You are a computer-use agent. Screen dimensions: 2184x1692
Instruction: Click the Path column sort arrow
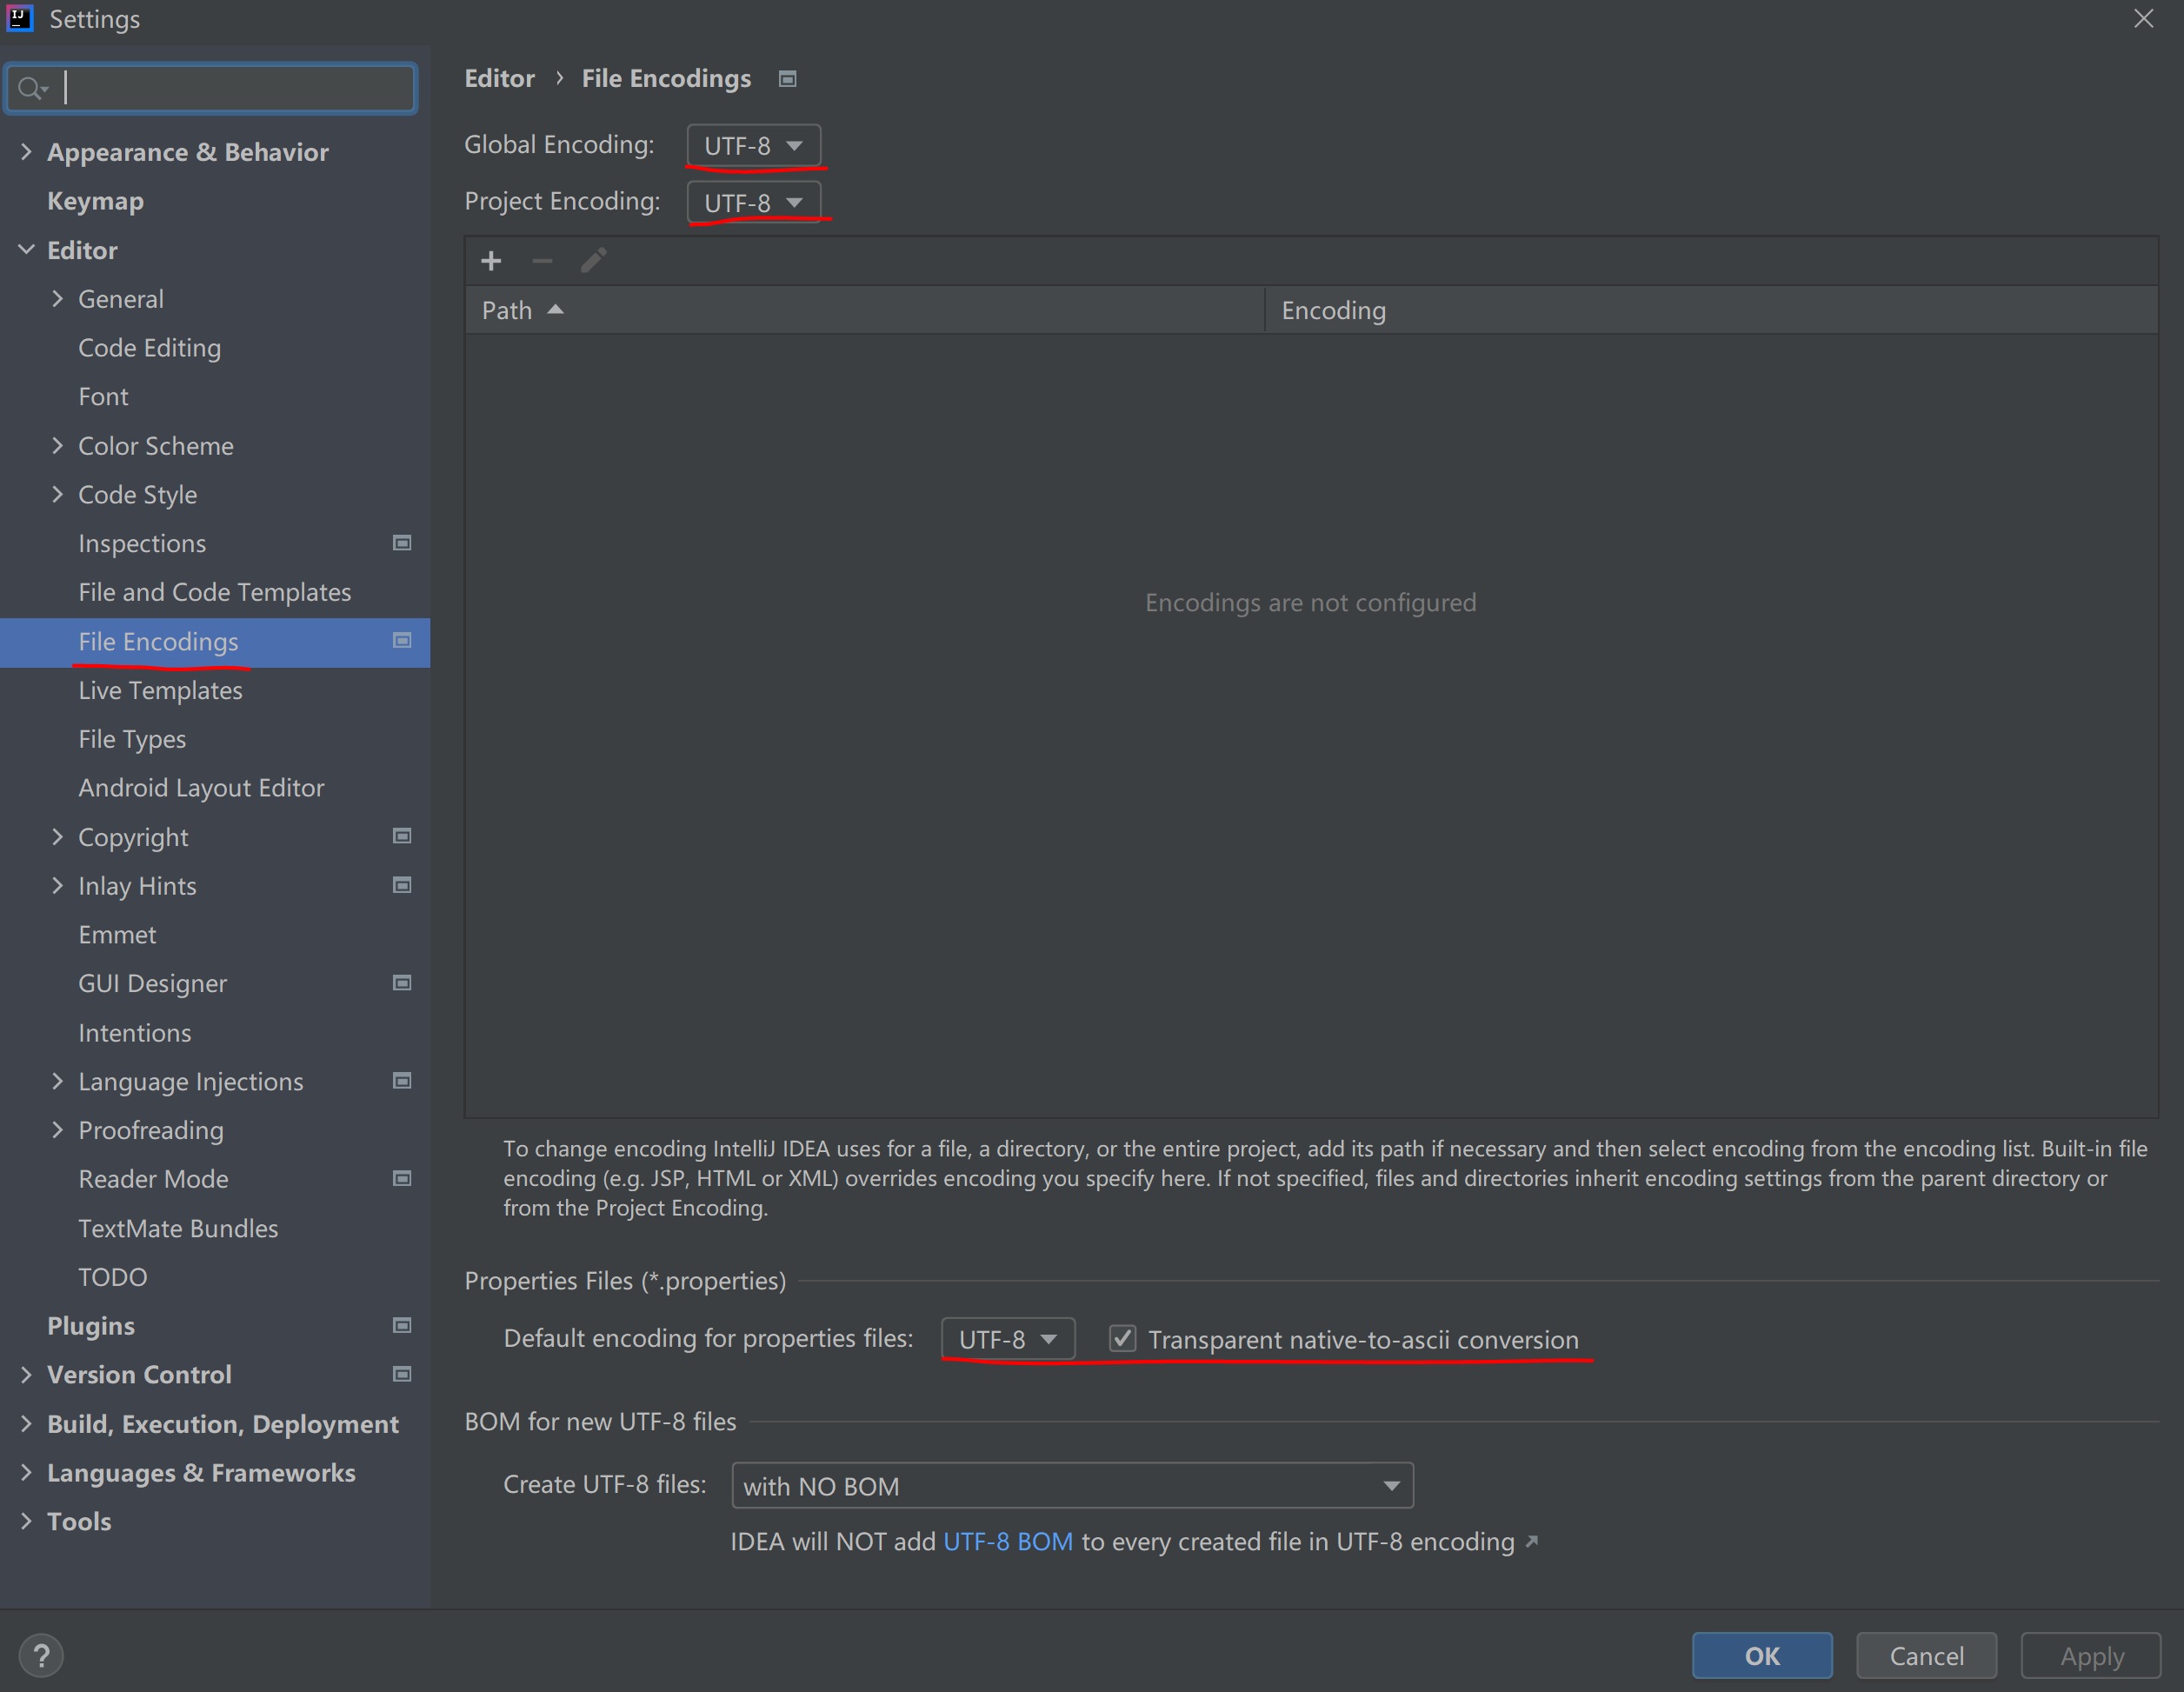pyautogui.click(x=556, y=310)
